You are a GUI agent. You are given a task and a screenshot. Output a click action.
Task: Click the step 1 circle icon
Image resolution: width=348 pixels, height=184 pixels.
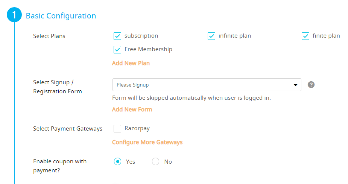click(x=14, y=15)
